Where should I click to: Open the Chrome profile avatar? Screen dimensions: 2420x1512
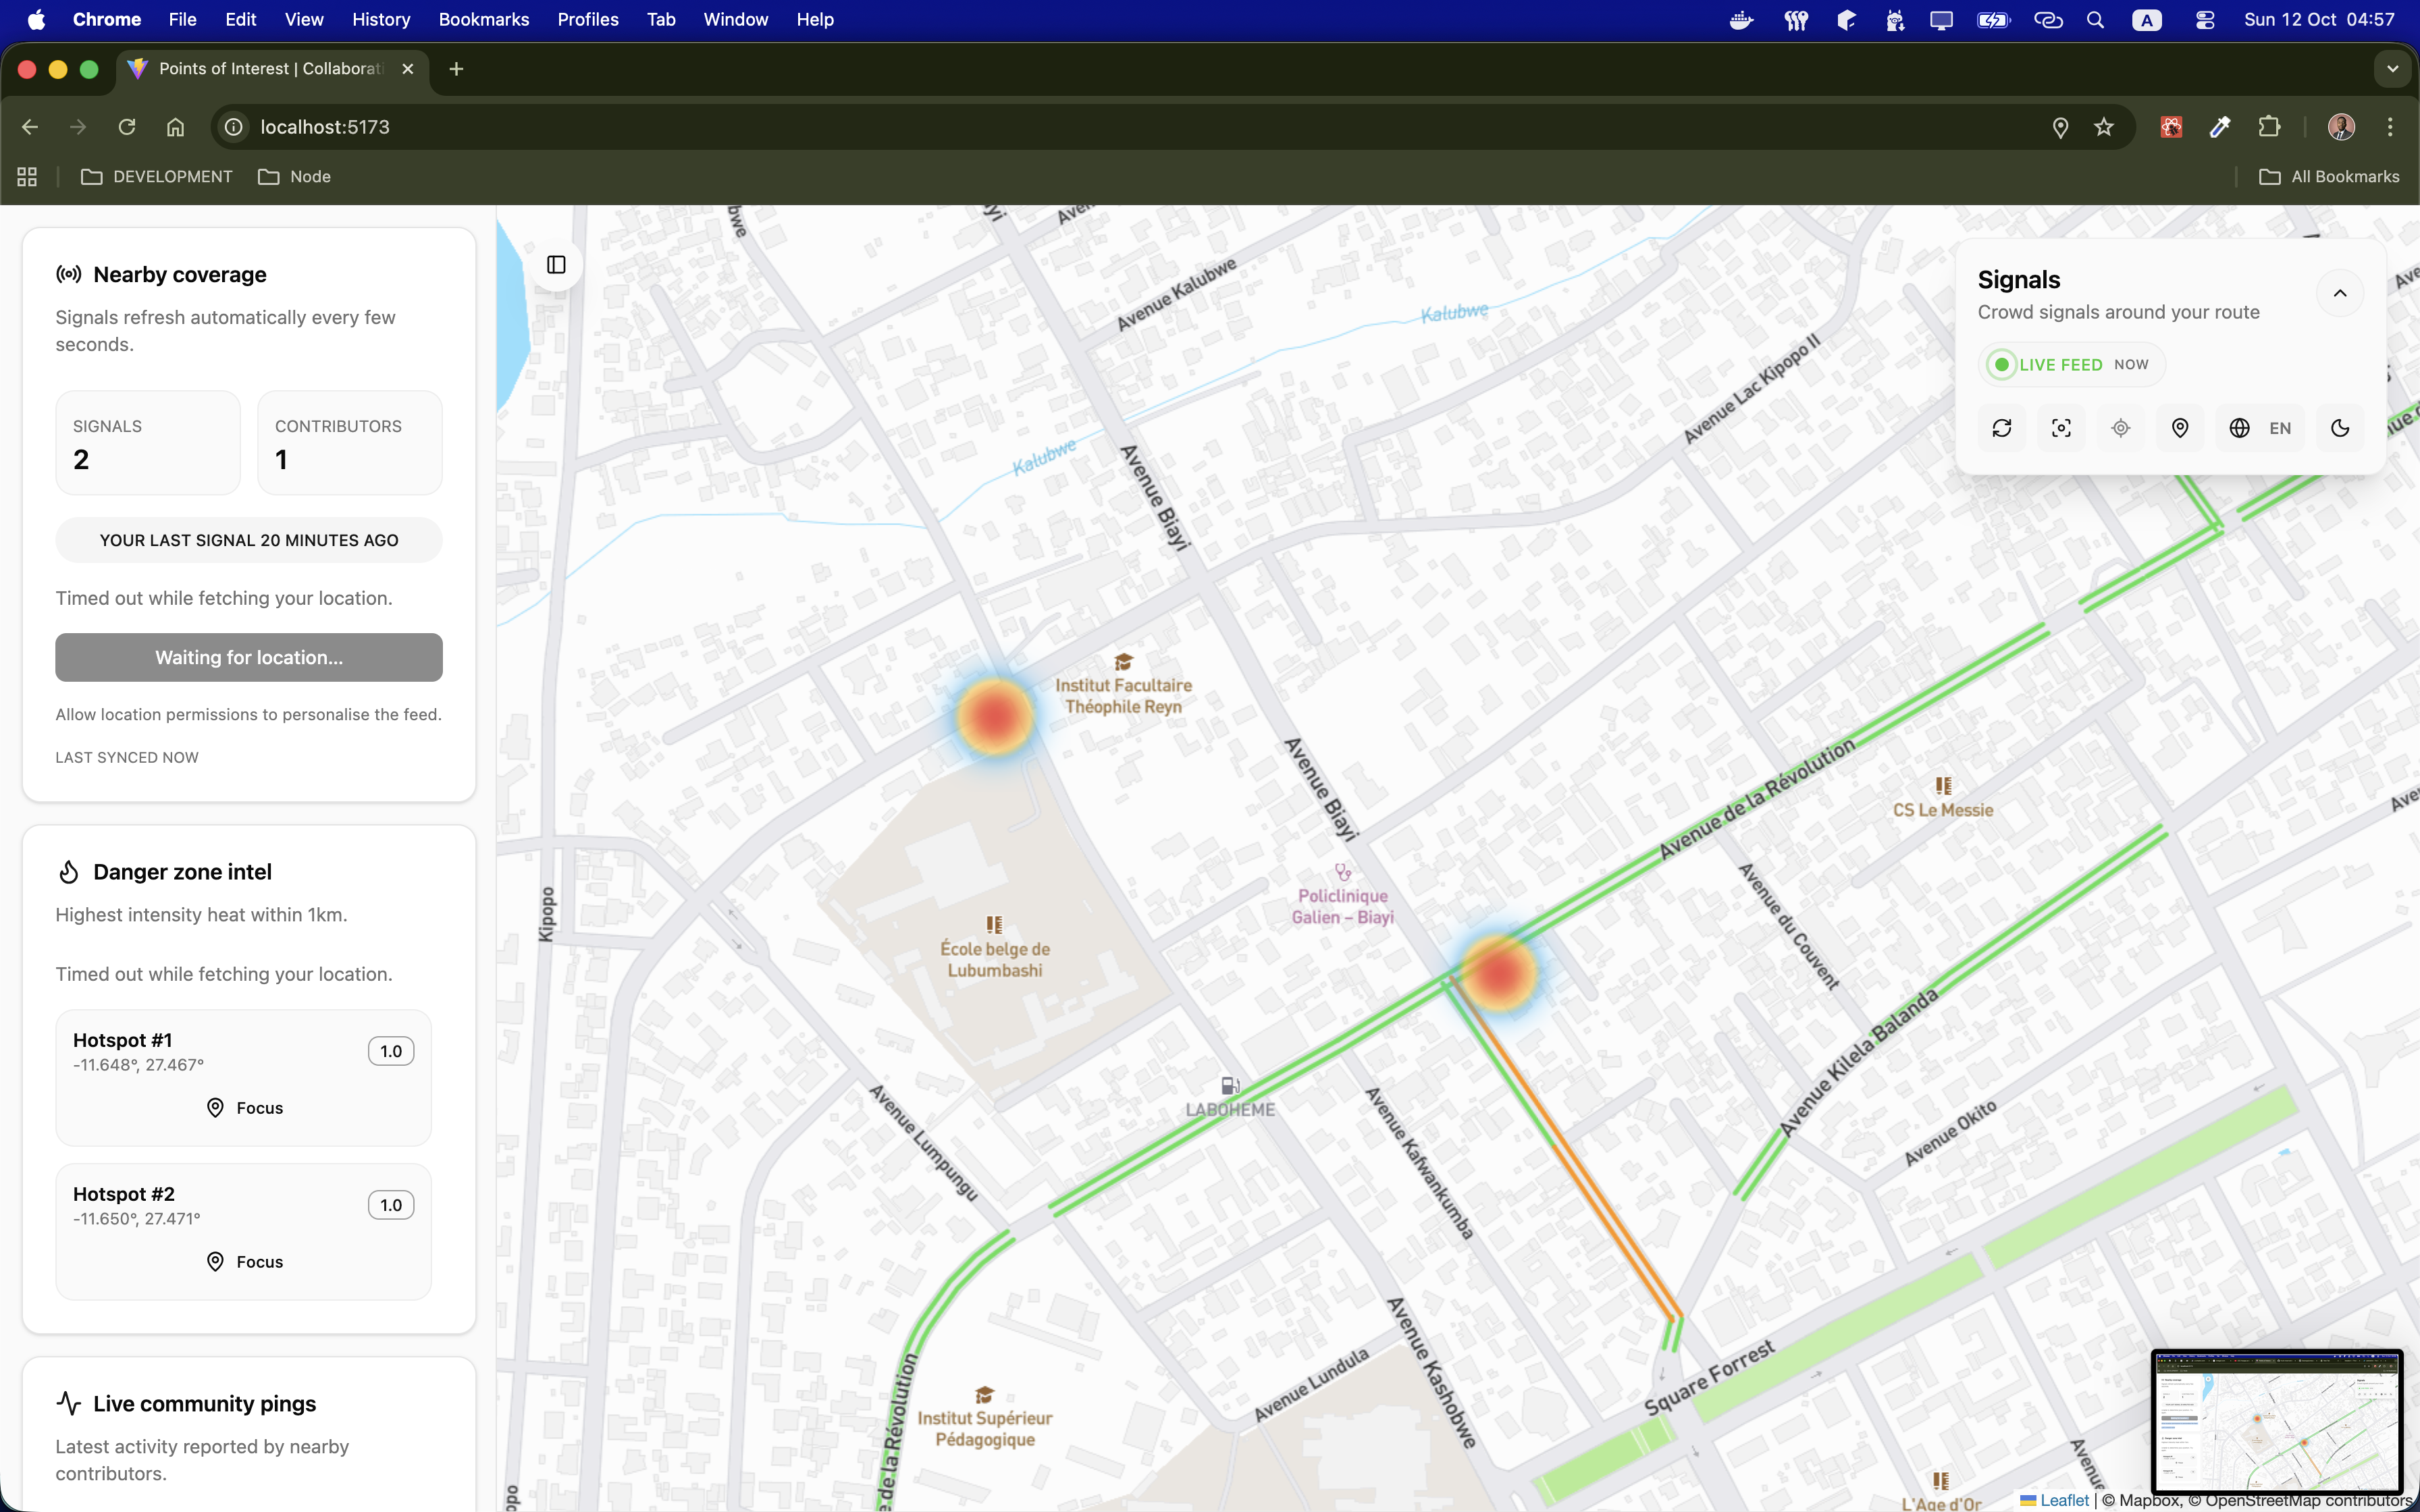(x=2341, y=127)
